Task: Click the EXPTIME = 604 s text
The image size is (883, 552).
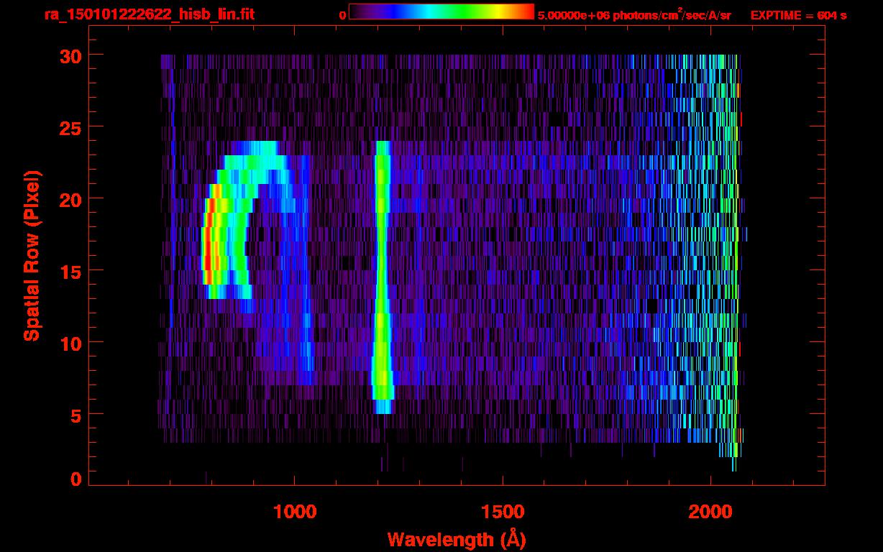Action: pos(798,15)
